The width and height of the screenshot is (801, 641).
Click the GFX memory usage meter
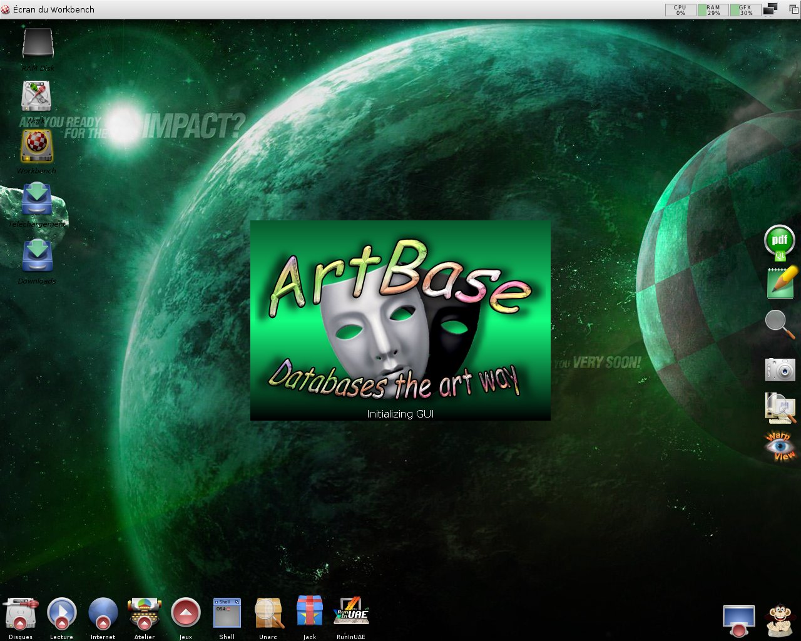(746, 9)
